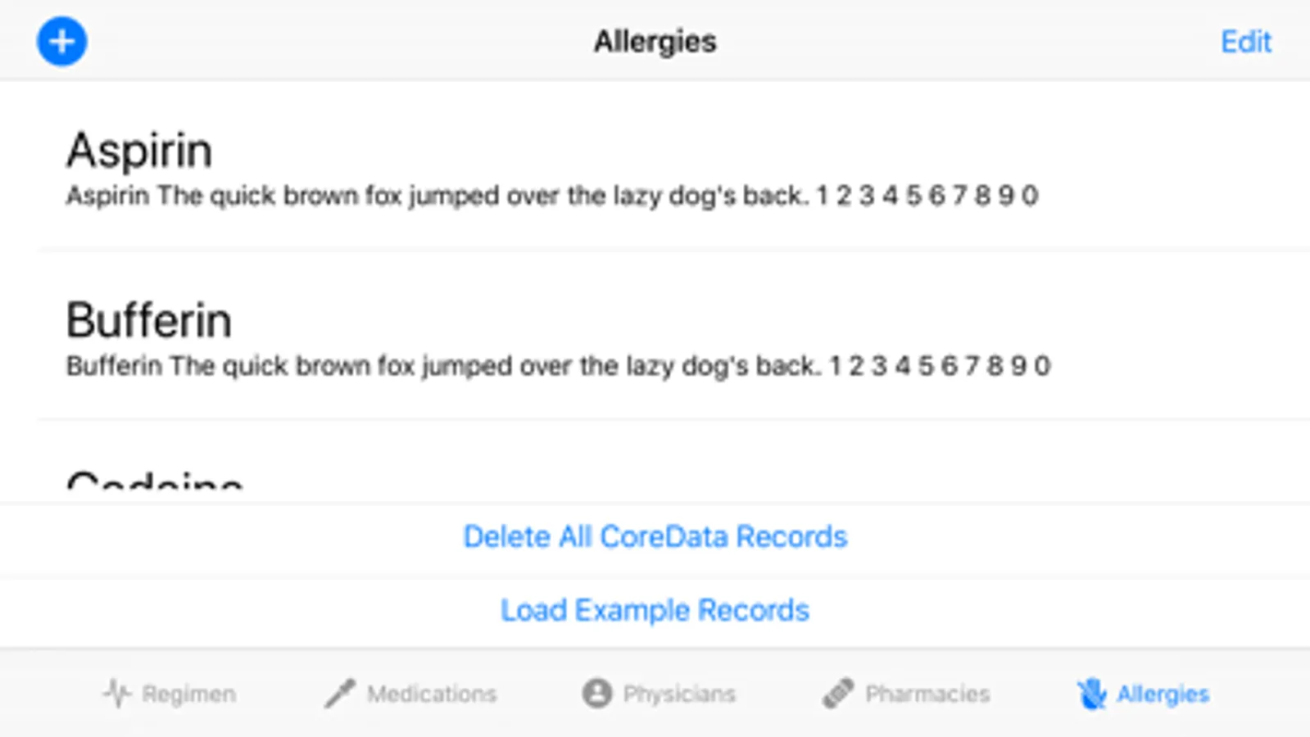Go to the Physicians tab label
This screenshot has height=737, width=1310.
(679, 694)
